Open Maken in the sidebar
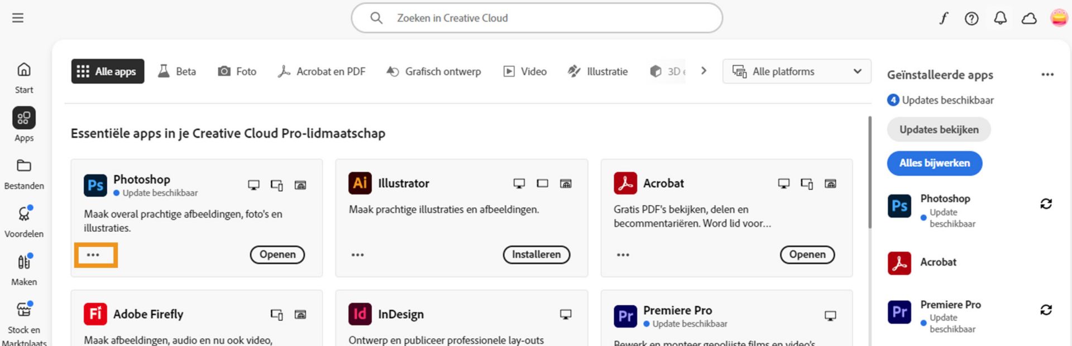Image resolution: width=1072 pixels, height=346 pixels. click(23, 270)
